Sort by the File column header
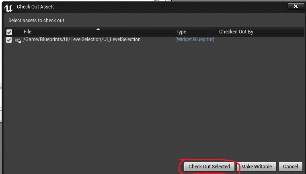The height and width of the screenshot is (174, 306). click(x=98, y=32)
